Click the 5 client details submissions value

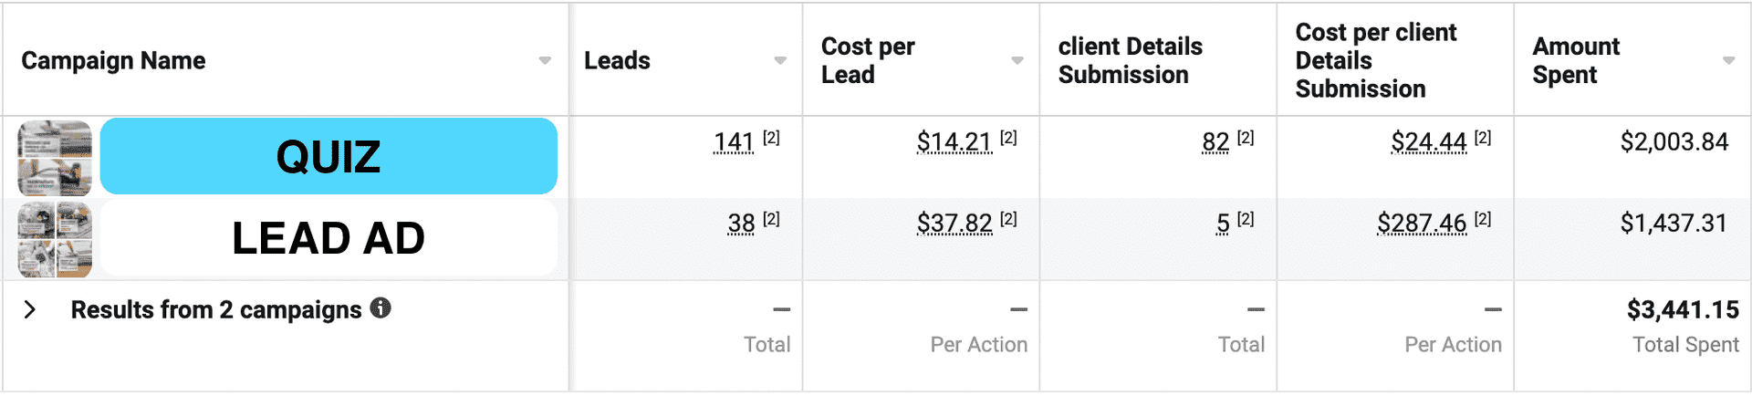[x=1223, y=224]
